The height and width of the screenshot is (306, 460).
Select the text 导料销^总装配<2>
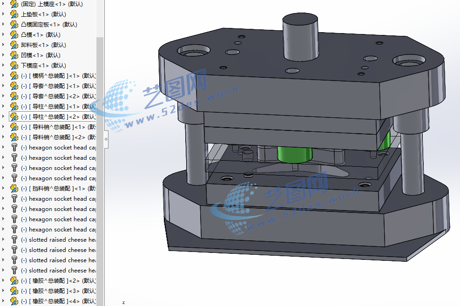point(59,137)
